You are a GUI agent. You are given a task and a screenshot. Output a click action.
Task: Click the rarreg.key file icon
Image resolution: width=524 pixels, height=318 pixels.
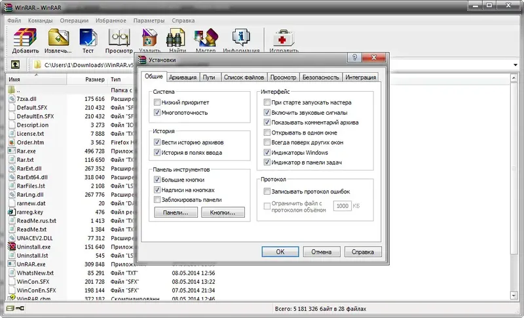[12, 212]
